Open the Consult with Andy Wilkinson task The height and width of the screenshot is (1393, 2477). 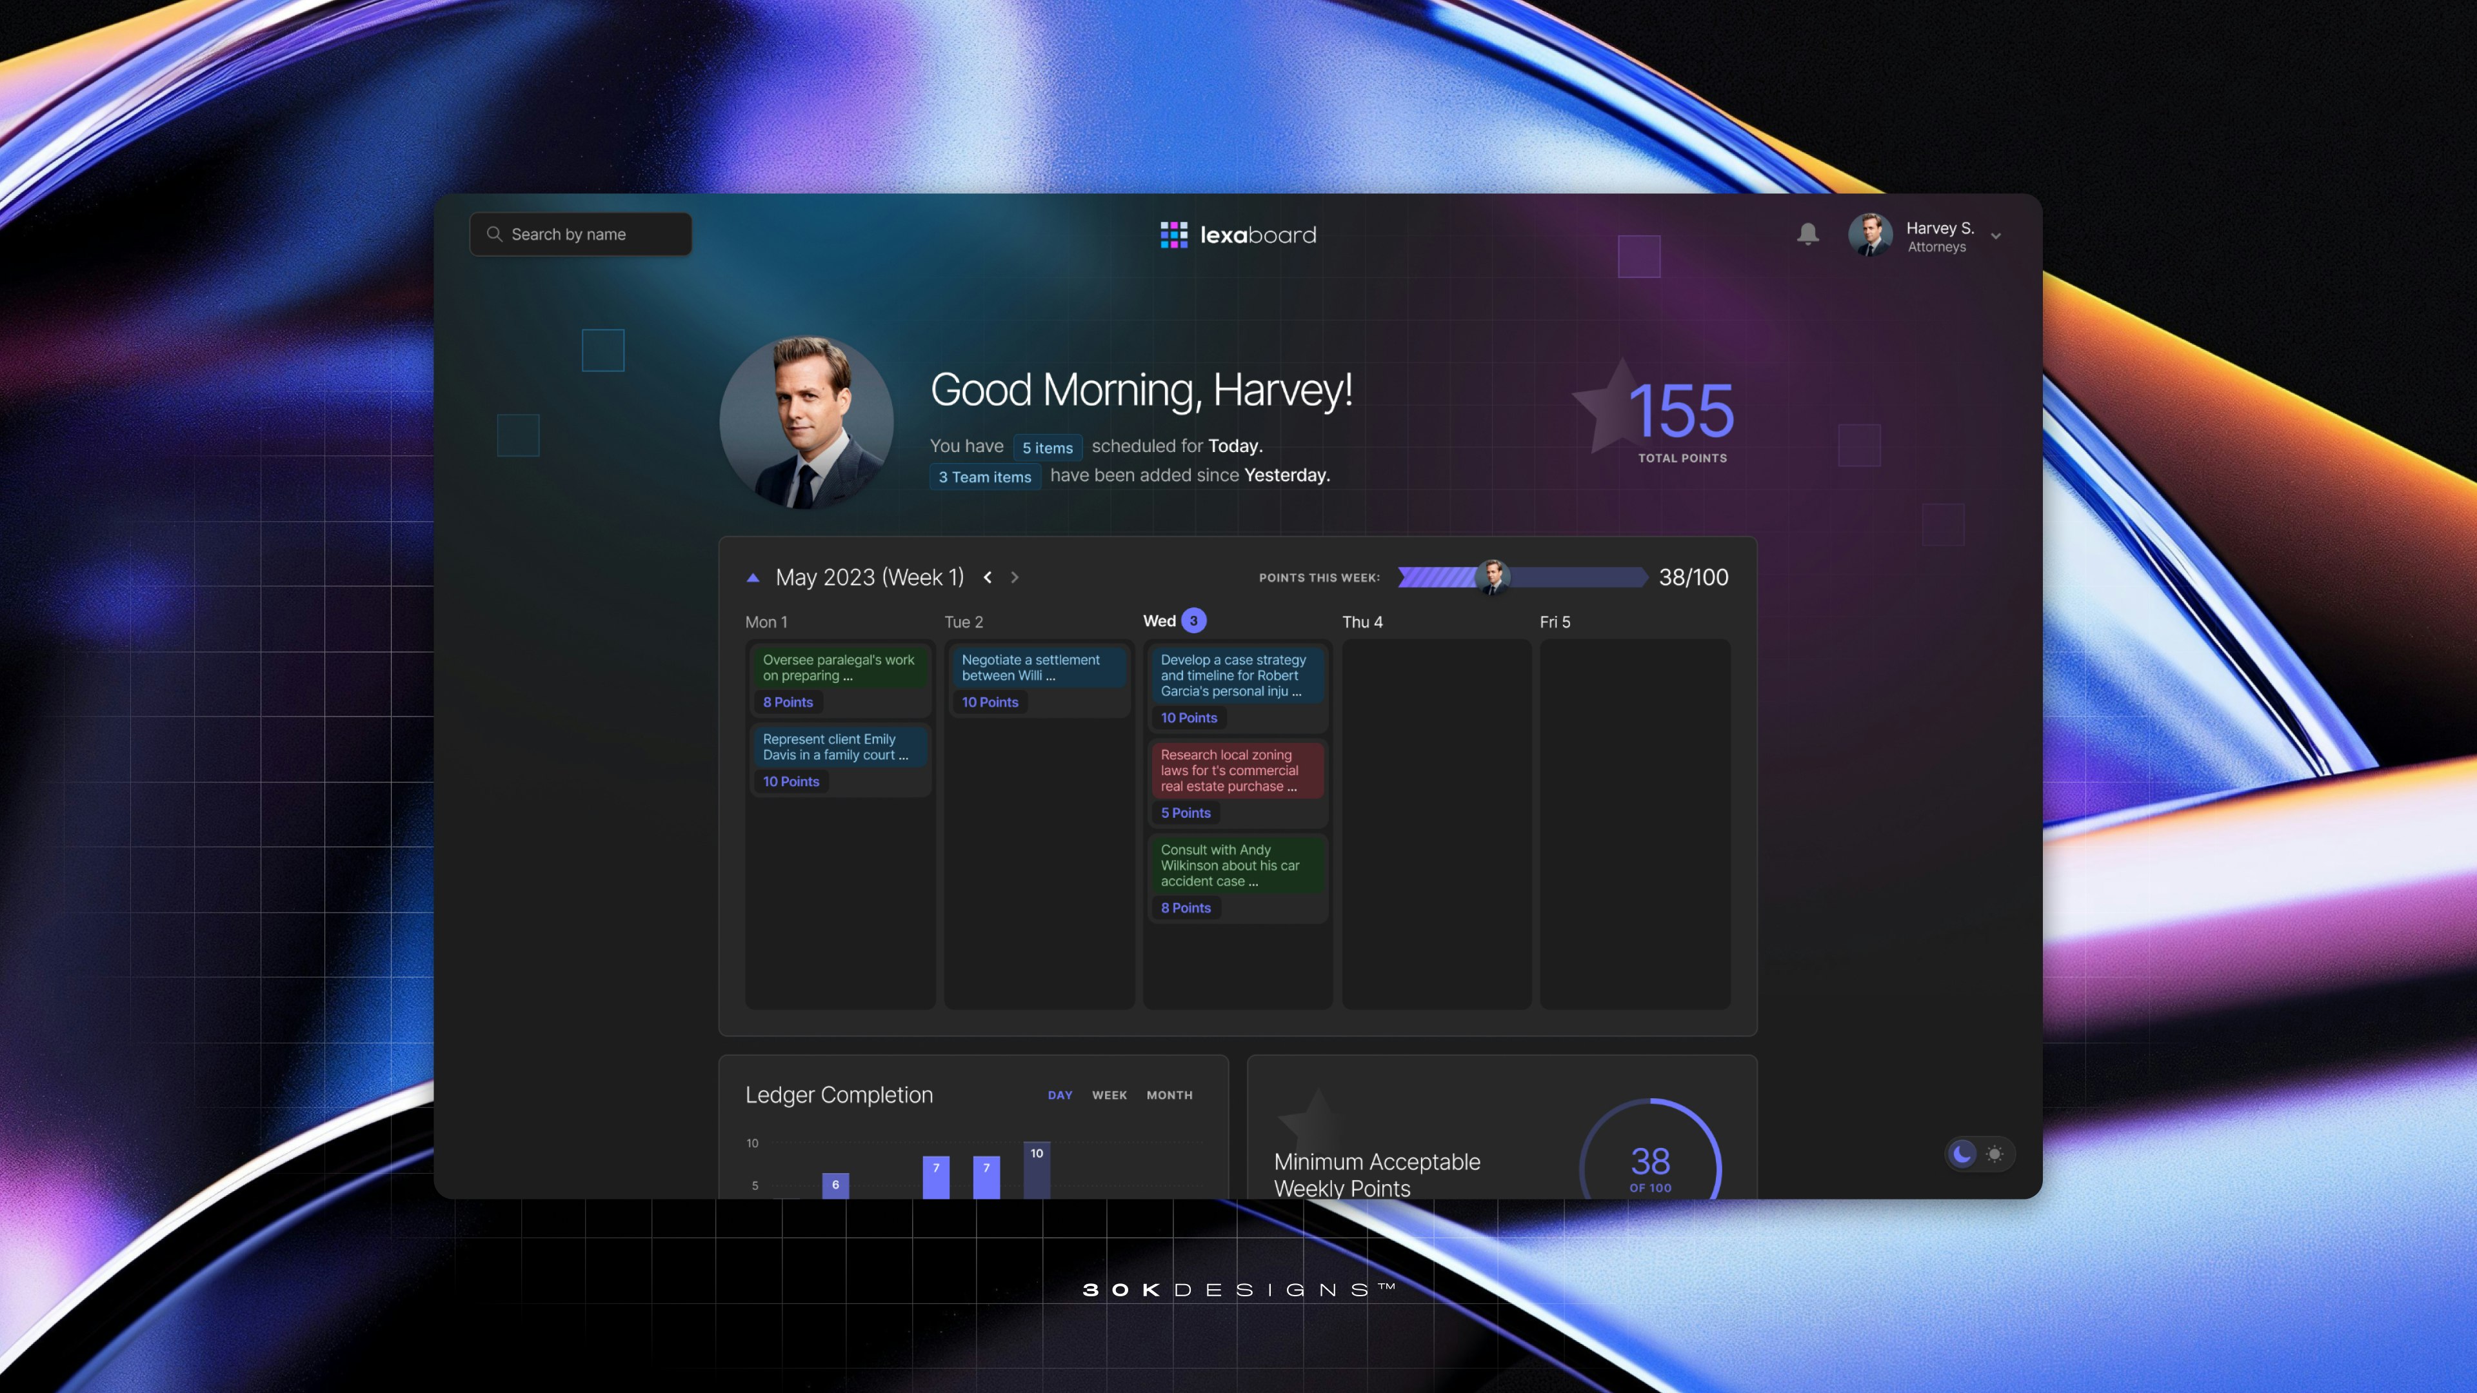coord(1238,866)
